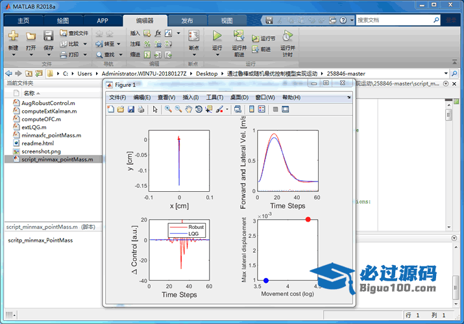Click the Run Section icon
The width and height of the screenshot is (464, 324).
(255, 38)
